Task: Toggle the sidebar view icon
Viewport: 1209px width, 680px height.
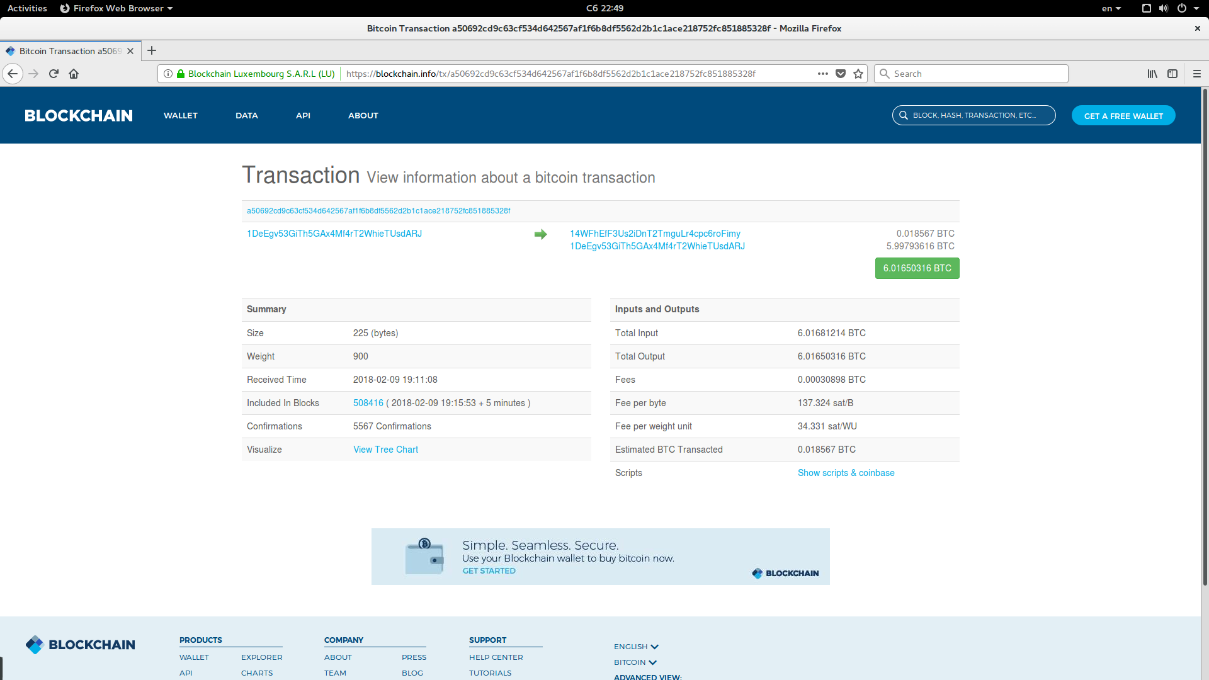Action: 1172,74
